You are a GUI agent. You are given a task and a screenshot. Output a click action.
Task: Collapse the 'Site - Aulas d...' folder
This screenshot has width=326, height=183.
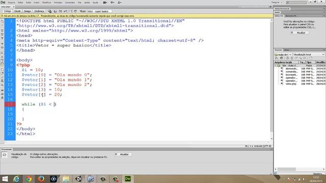276,66
